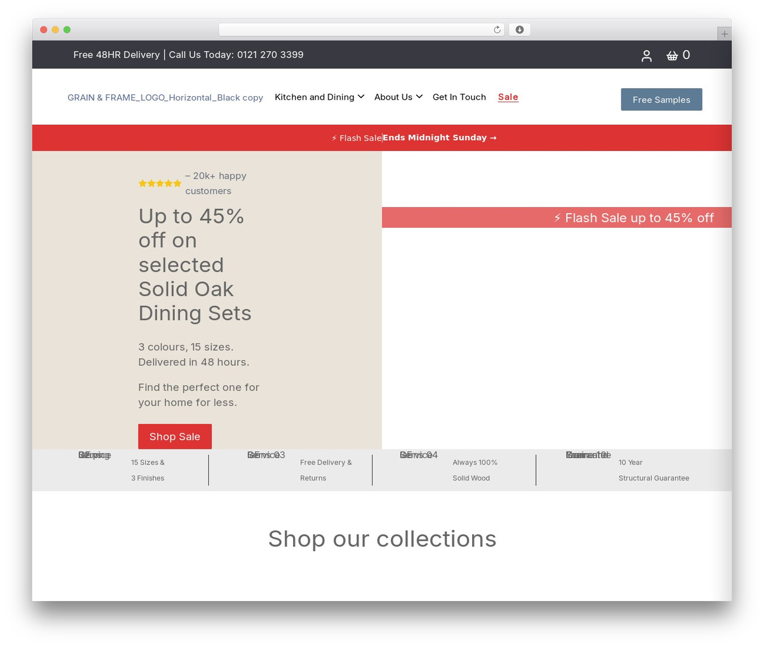Click the Free Samples button
The height and width of the screenshot is (647, 764).
661,100
